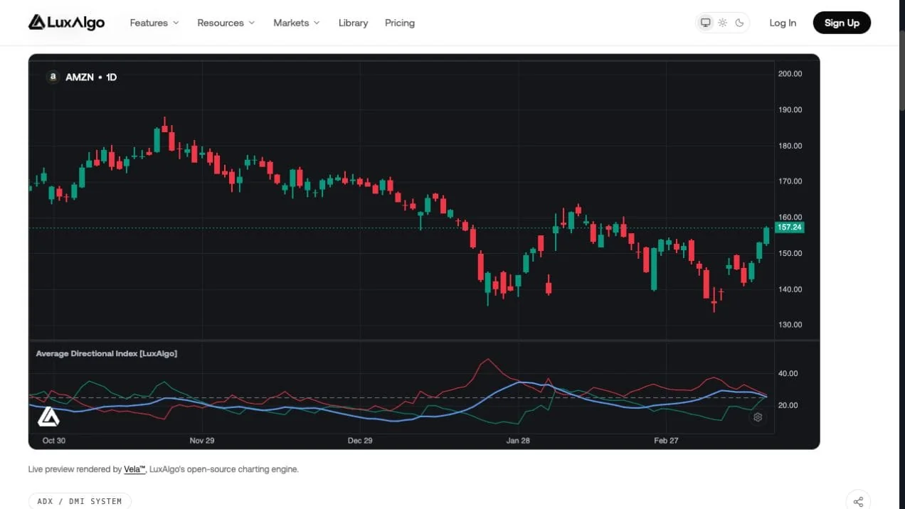Go to the Library page
Image resolution: width=905 pixels, height=509 pixels.
[x=353, y=23]
